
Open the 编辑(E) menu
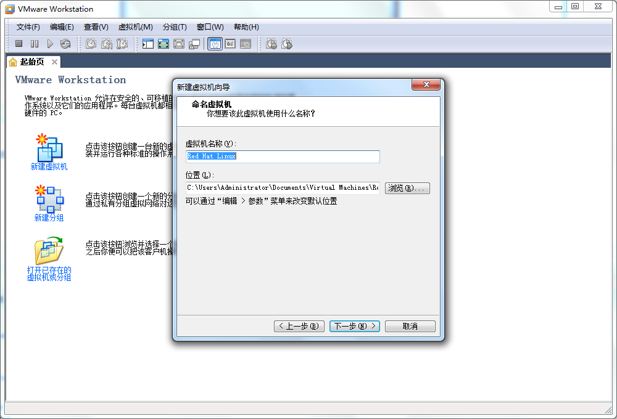point(62,26)
